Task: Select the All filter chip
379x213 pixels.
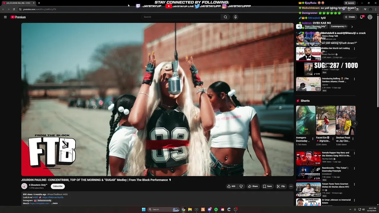Action: (x=299, y=26)
